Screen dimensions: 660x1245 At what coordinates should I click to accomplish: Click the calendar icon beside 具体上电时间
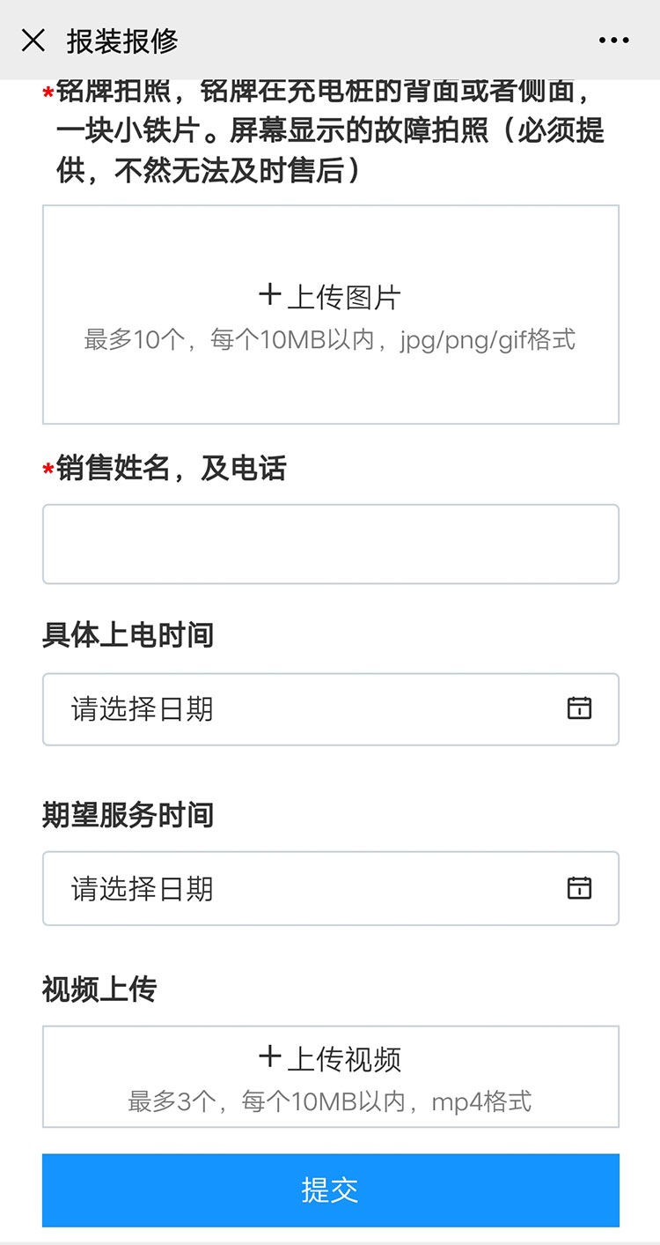[579, 708]
